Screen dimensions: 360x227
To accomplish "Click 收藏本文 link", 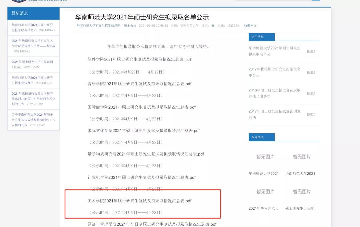I will coord(250,26).
